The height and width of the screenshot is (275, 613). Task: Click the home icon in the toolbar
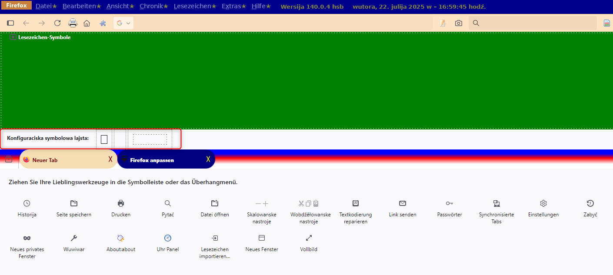[87, 23]
